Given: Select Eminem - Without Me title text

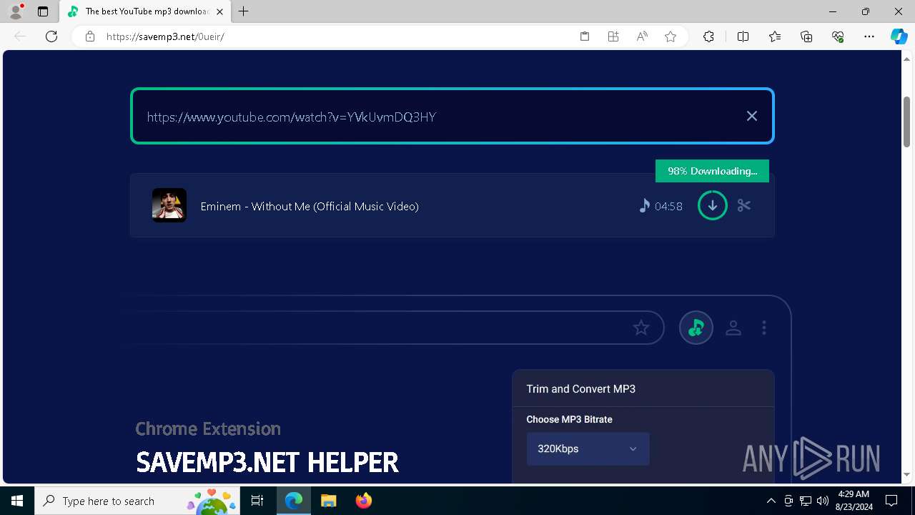Looking at the screenshot, I should (x=310, y=206).
